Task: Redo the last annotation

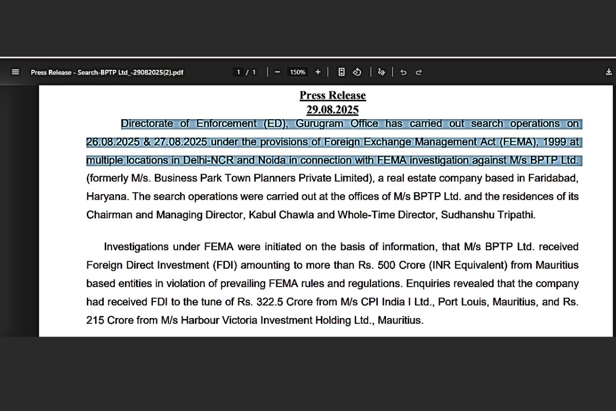Action: (x=418, y=72)
